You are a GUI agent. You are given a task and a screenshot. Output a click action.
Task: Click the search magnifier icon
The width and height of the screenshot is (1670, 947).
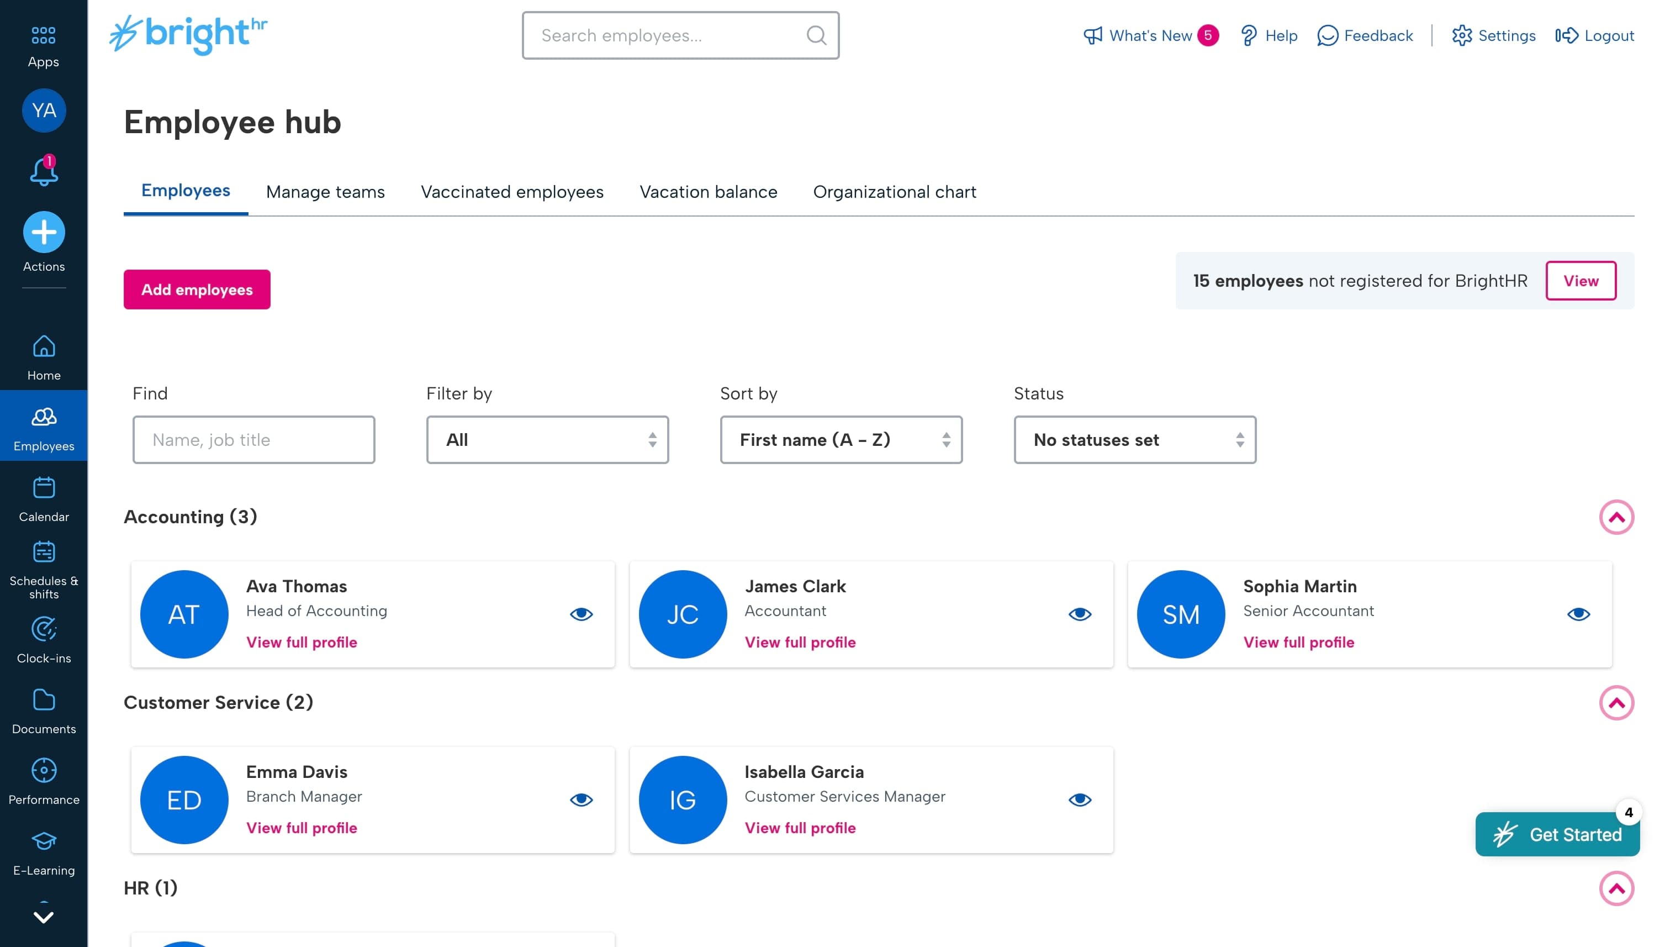pyautogui.click(x=816, y=35)
